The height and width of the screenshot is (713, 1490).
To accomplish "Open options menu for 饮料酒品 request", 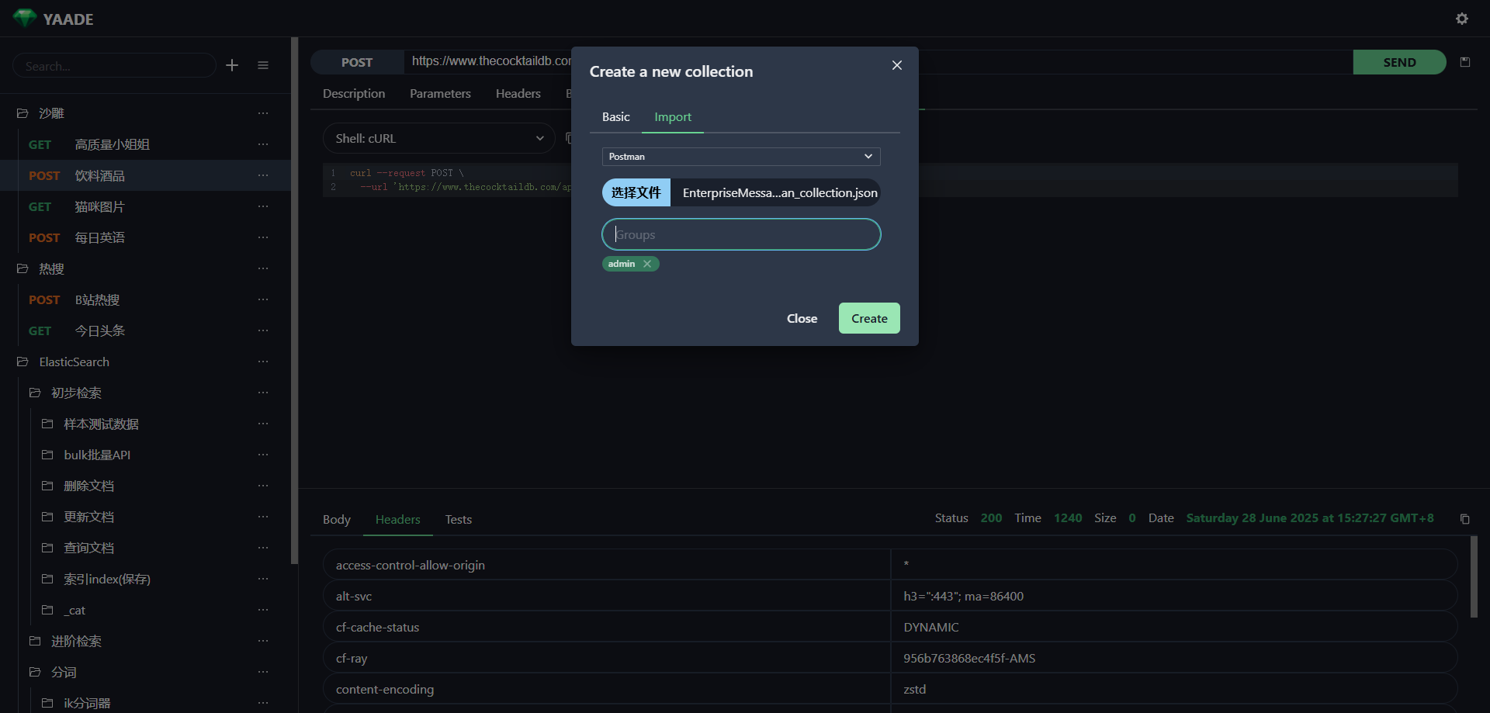I will [x=263, y=176].
